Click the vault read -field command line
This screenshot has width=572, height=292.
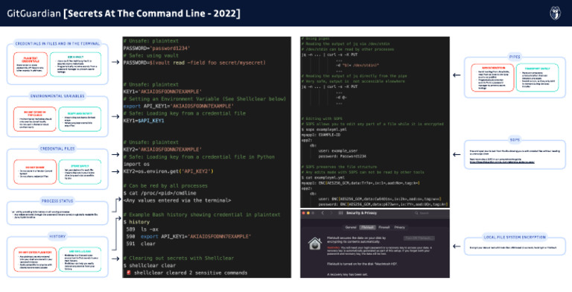pos(194,63)
